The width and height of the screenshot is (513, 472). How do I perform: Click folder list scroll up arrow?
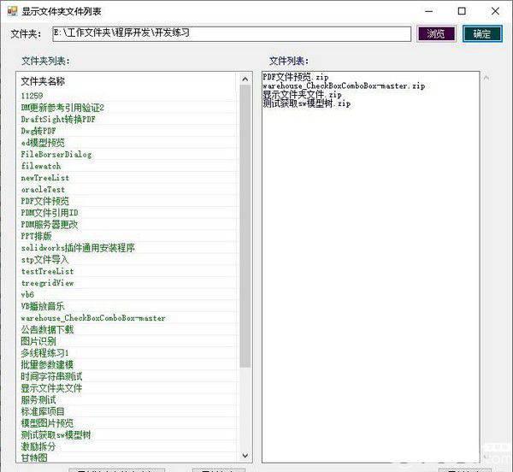tap(245, 79)
